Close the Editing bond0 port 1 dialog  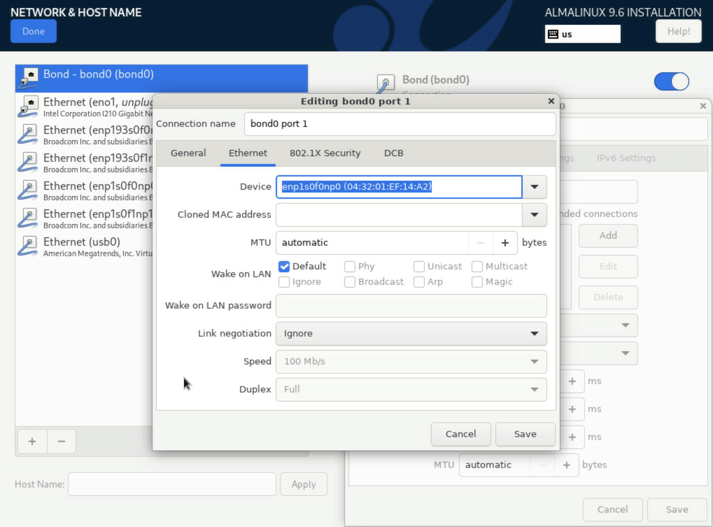551,101
